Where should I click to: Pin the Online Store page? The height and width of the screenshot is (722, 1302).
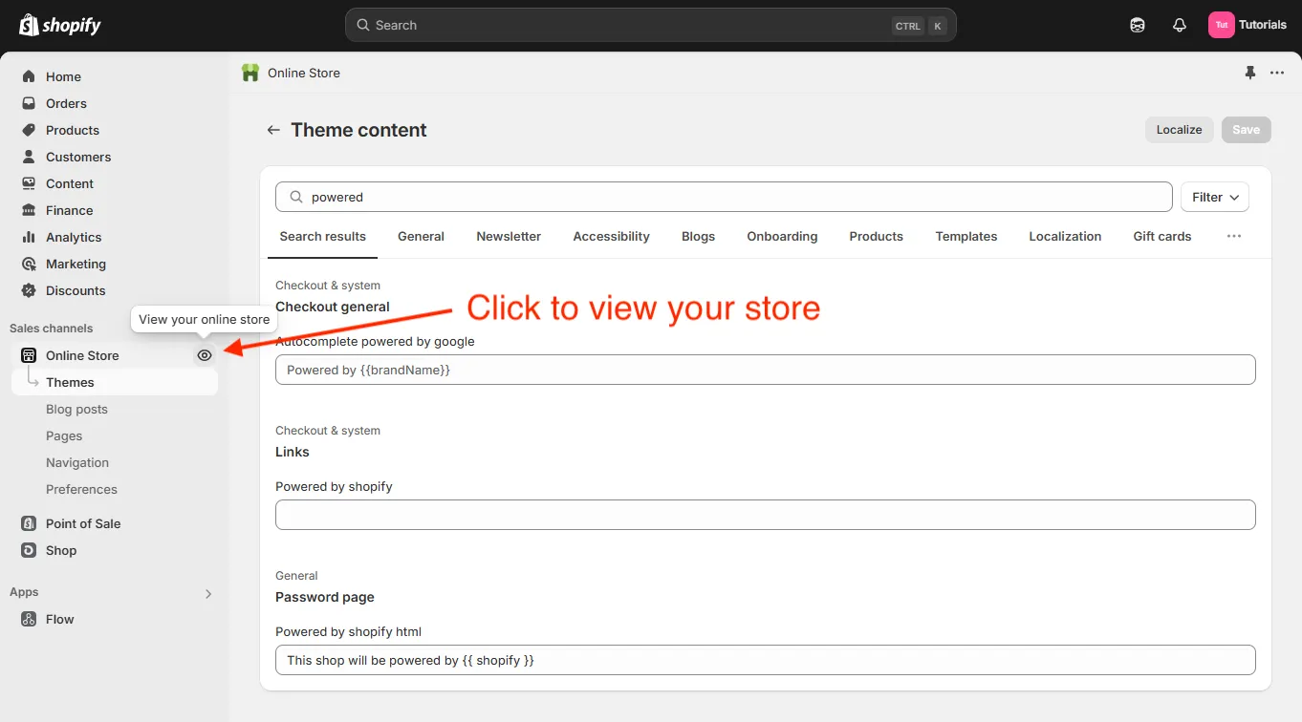tap(1249, 73)
